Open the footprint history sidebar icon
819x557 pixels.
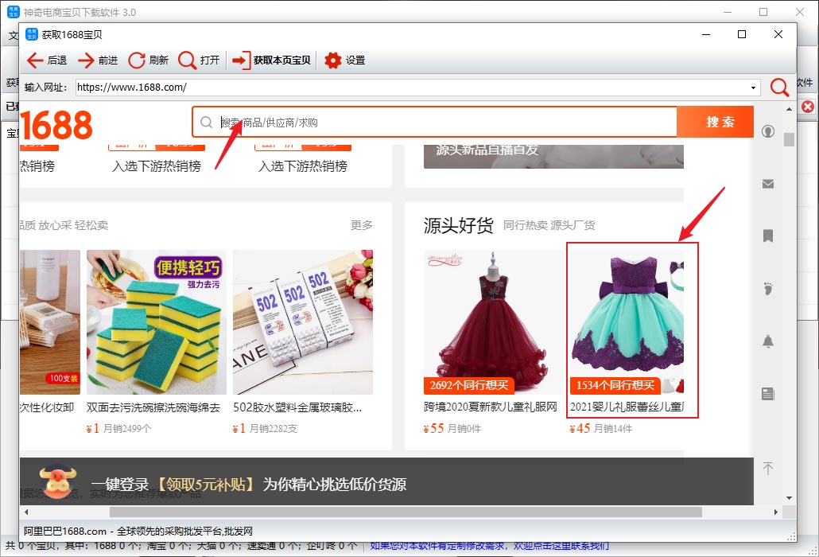tap(768, 288)
